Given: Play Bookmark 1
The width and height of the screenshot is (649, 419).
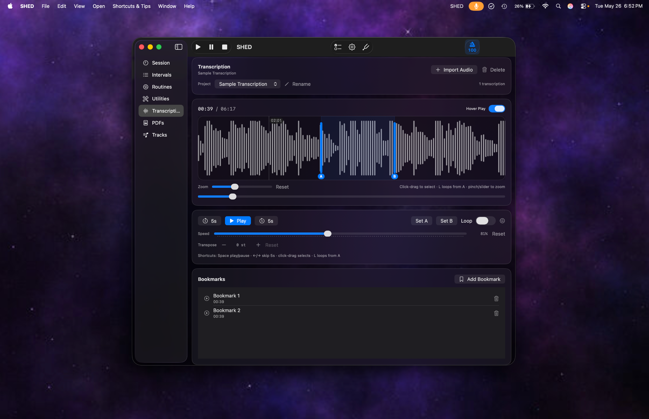Looking at the screenshot, I should [x=207, y=298].
